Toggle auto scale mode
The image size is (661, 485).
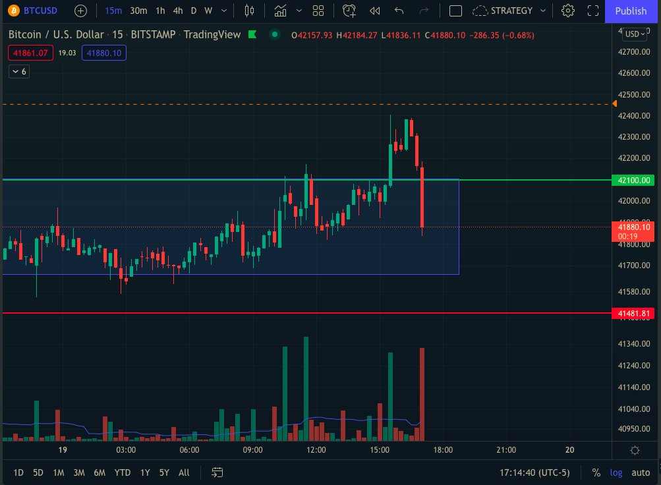click(641, 472)
